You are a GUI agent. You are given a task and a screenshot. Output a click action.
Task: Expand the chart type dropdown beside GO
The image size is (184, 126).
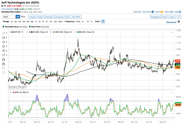pos(24,17)
